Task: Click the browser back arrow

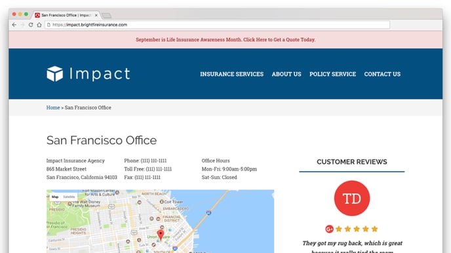Action: click(14, 25)
